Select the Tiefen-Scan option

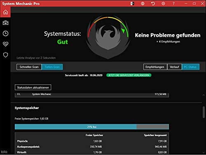(x=52, y=67)
